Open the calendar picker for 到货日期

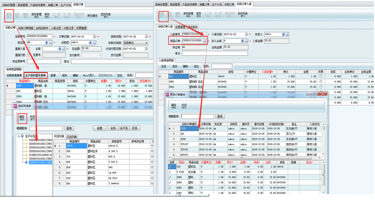pos(147,37)
